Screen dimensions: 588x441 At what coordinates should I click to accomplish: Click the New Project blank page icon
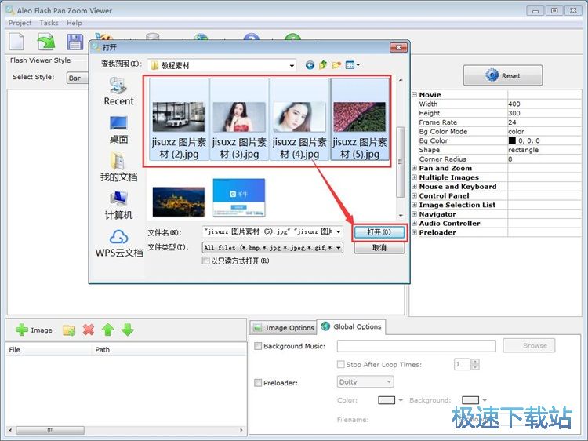tap(17, 42)
